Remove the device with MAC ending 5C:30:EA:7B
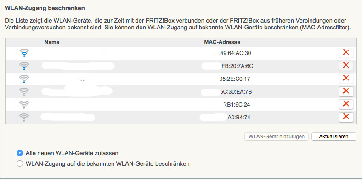 [346, 91]
